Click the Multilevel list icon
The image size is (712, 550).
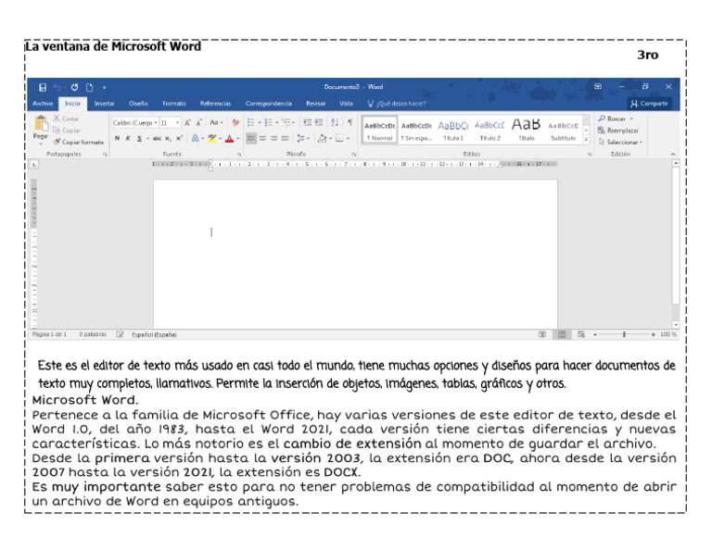pos(286,122)
